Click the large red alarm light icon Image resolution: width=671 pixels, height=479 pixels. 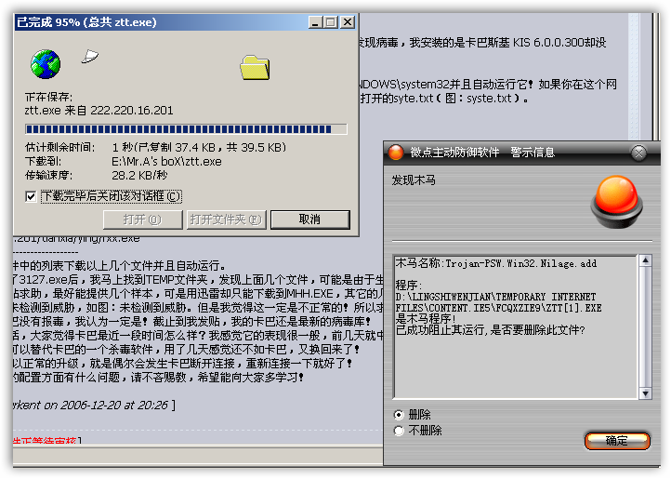coord(617,202)
